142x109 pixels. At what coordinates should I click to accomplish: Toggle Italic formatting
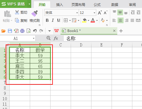coord(53,20)
